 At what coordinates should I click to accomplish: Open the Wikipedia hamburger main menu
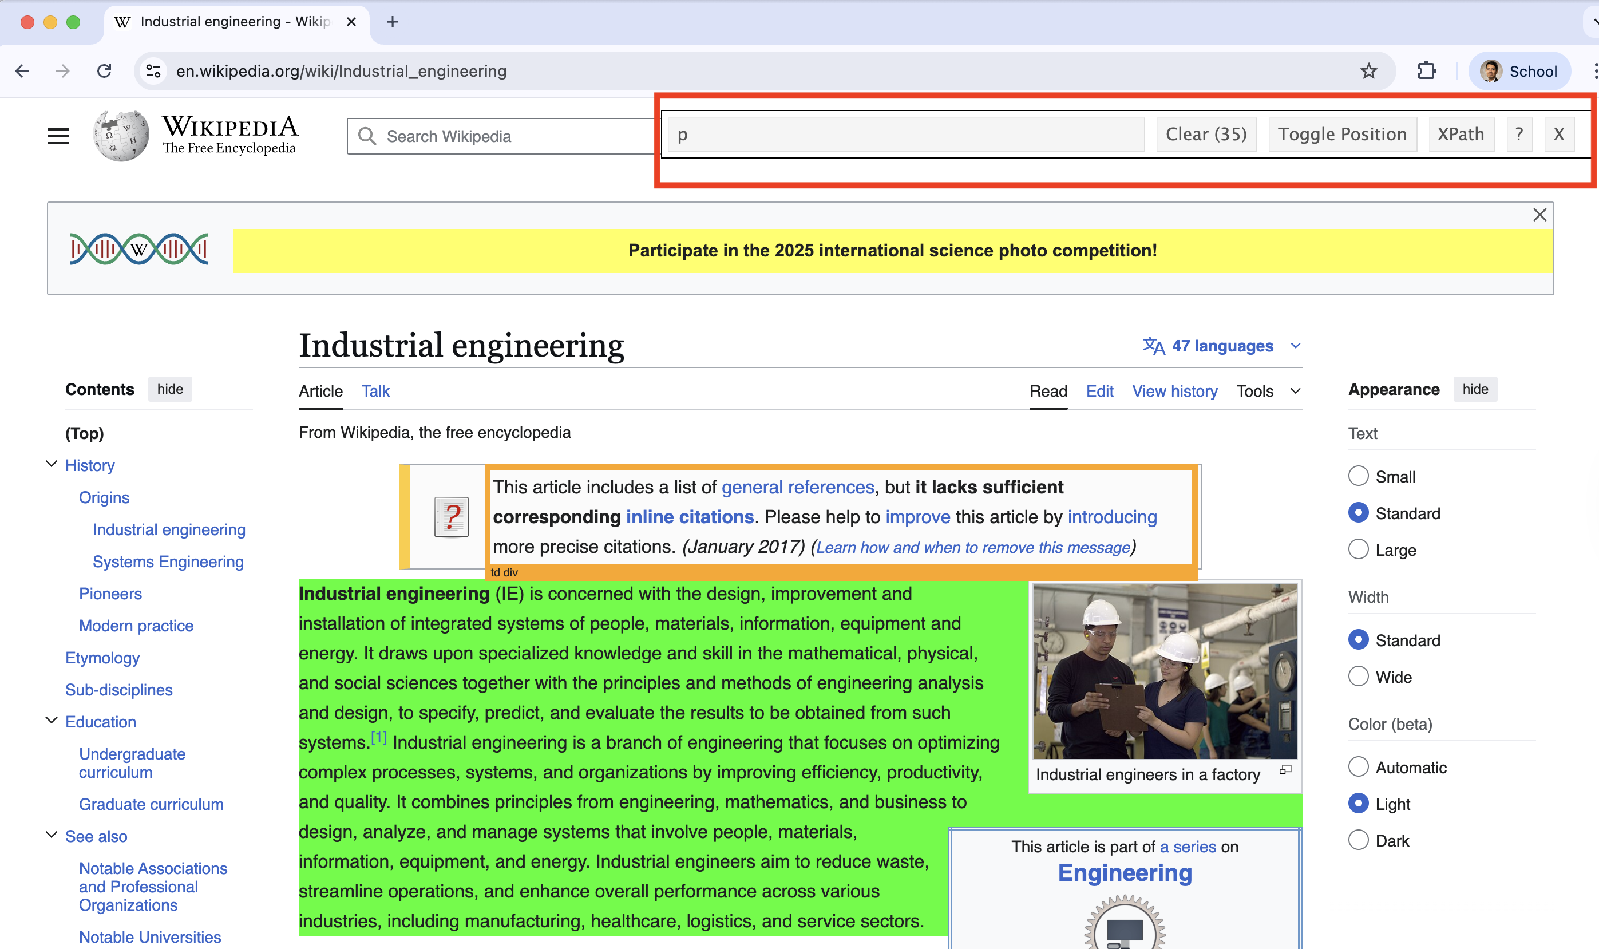point(58,136)
